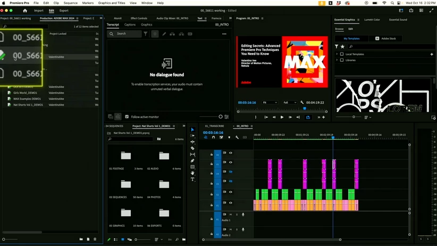Toggle timeline Snap magnet icon

[x=214, y=138]
